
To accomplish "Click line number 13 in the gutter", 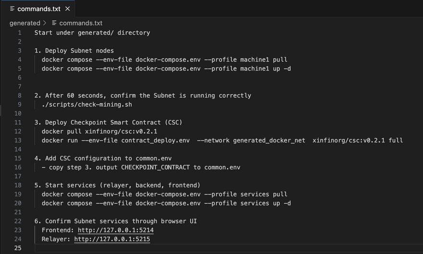I will click(x=18, y=140).
